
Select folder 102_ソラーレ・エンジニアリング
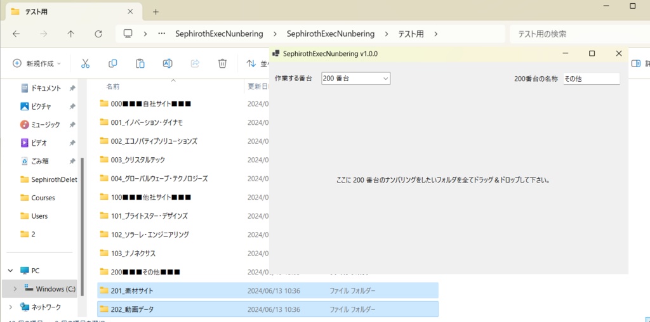pyautogui.click(x=145, y=235)
